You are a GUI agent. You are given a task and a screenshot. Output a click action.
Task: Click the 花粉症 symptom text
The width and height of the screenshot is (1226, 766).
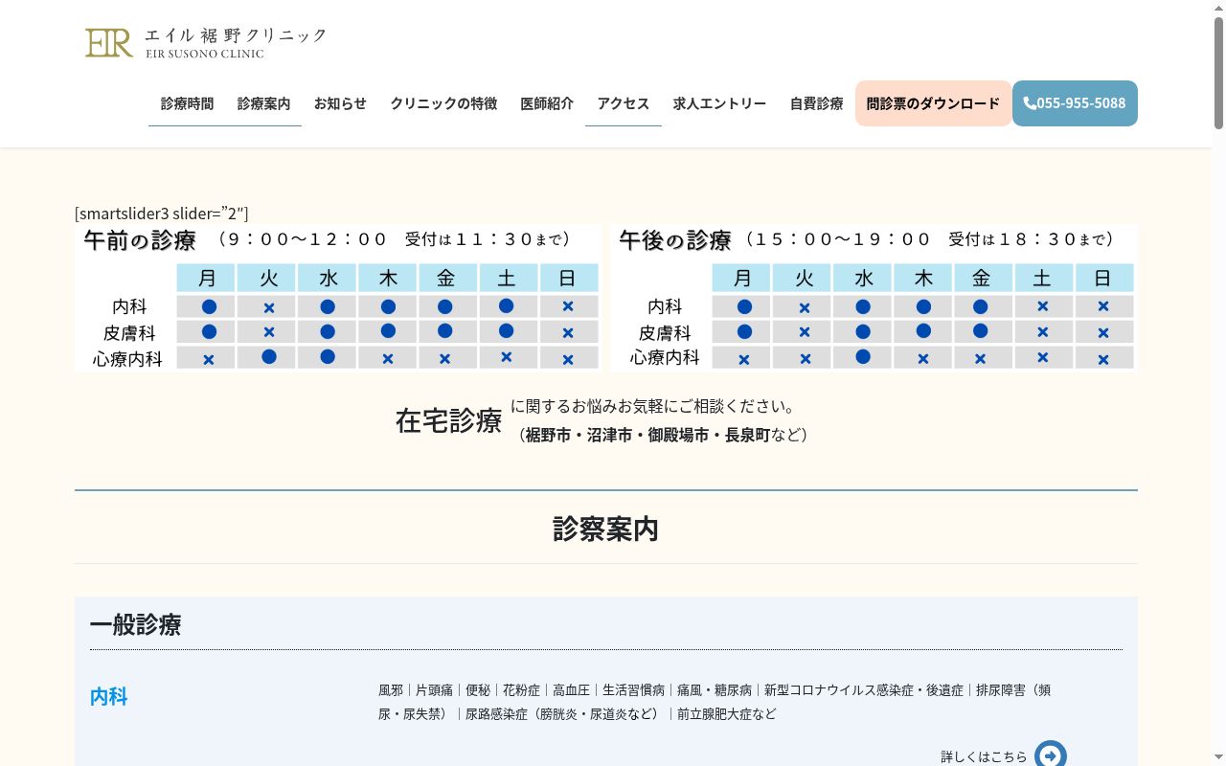coord(521,689)
